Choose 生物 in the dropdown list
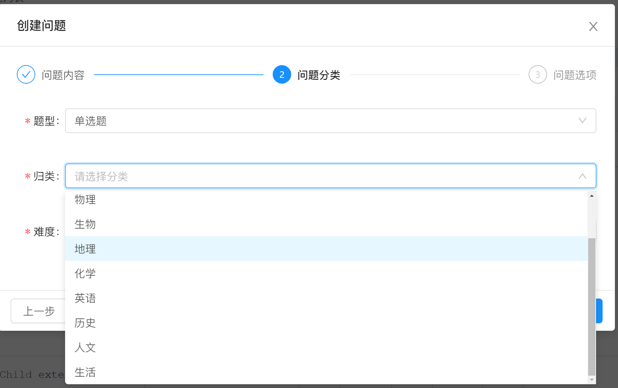618x388 pixels. pos(85,224)
